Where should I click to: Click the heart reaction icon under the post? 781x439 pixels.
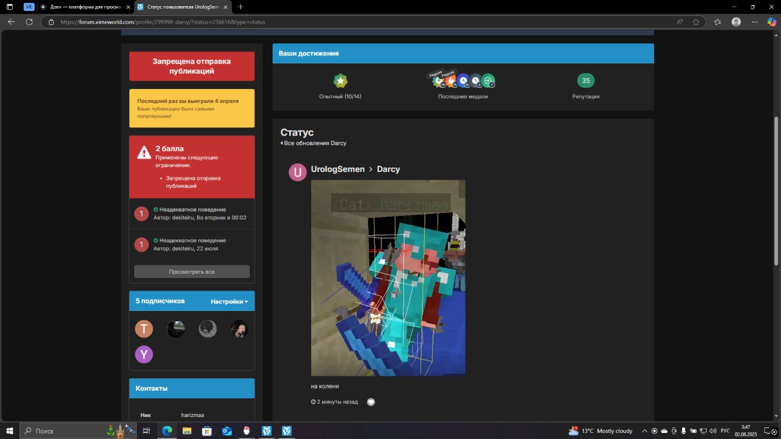pos(371,402)
